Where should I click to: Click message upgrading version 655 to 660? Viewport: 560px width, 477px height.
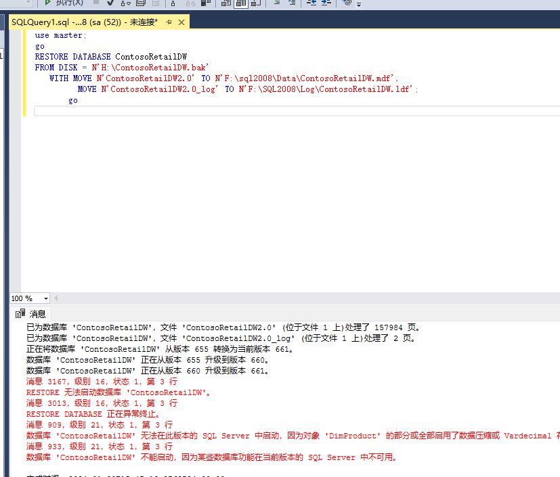click(x=148, y=360)
